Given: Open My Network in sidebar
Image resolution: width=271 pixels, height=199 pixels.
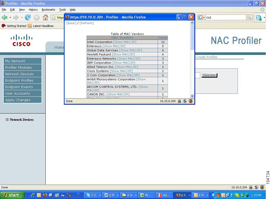Looking at the screenshot, I should pyautogui.click(x=23, y=61).
